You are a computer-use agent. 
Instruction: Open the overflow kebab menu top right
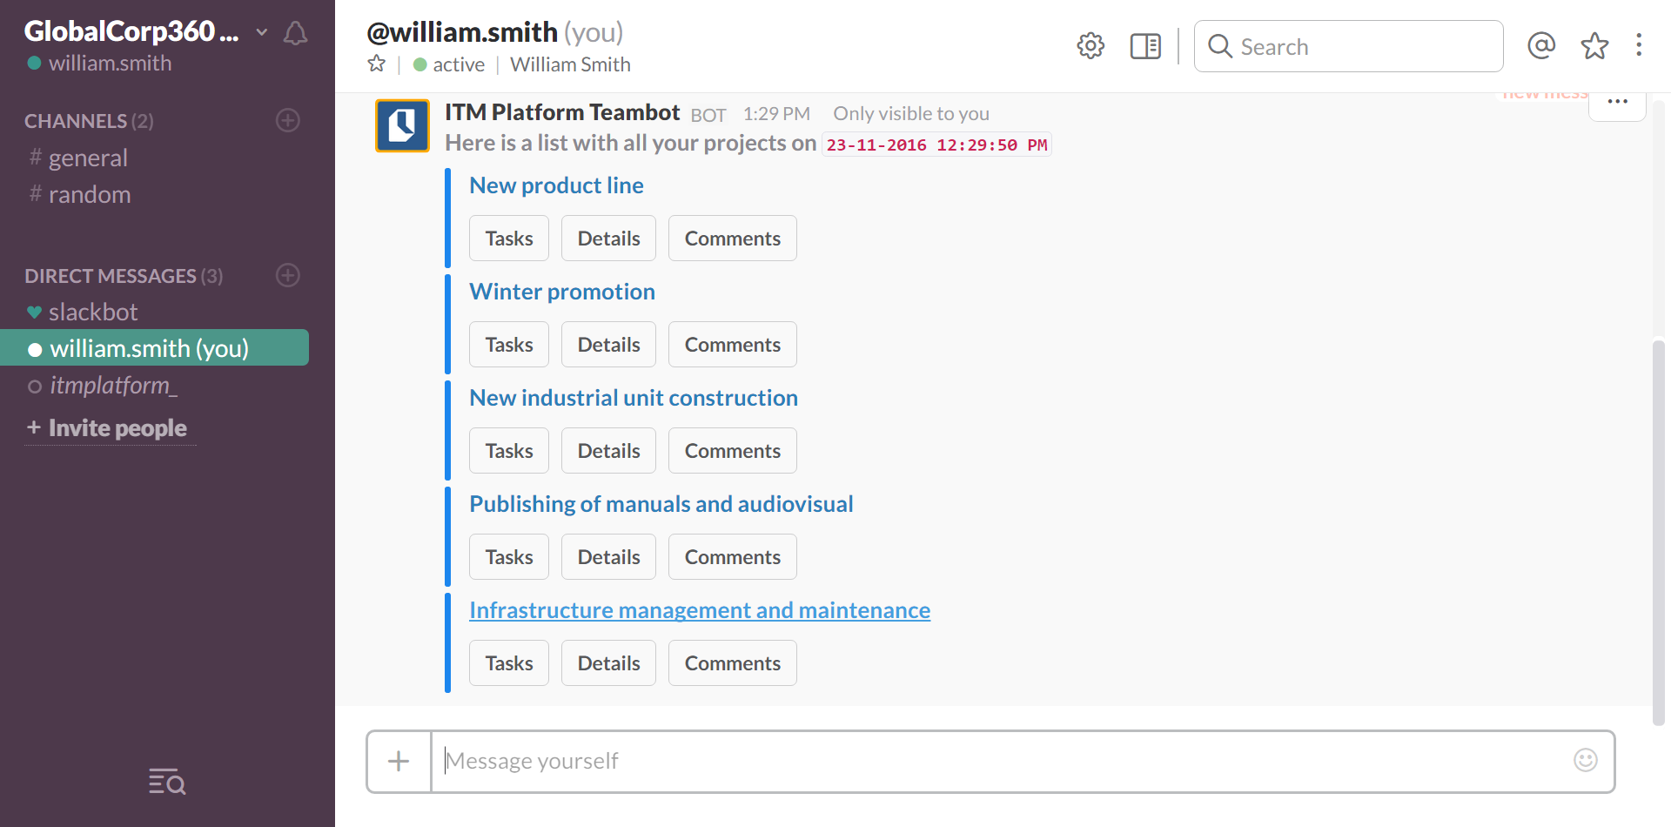coord(1640,45)
